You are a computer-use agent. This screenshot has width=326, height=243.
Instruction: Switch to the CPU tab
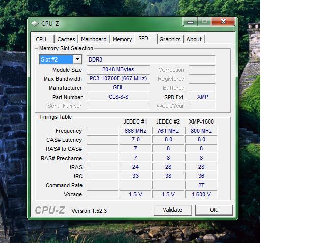click(x=41, y=39)
